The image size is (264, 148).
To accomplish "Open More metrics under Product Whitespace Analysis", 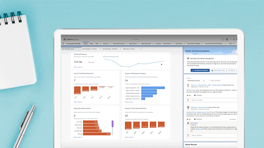I will [129, 102].
